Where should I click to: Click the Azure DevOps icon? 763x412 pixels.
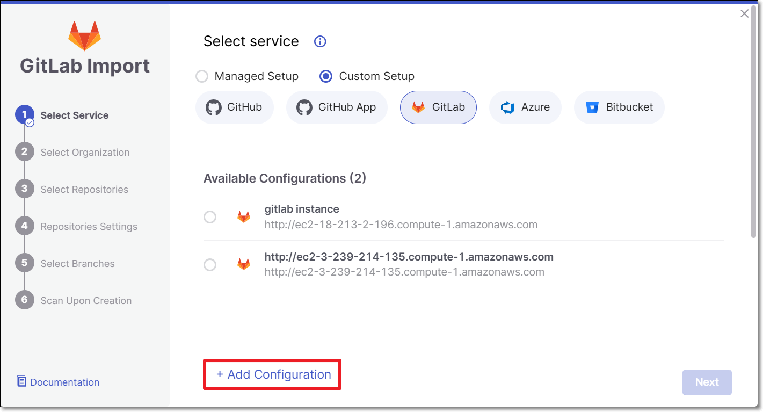point(507,107)
